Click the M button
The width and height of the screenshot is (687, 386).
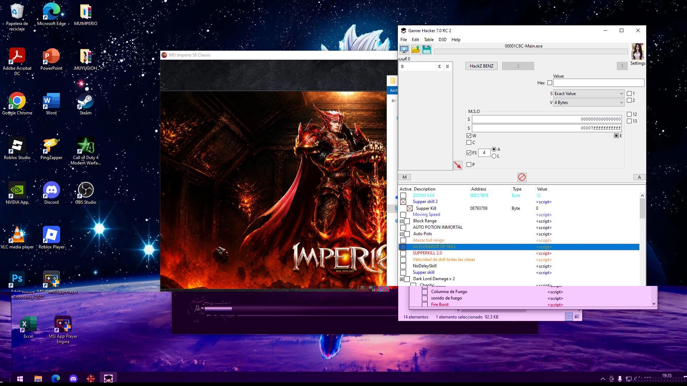point(404,177)
